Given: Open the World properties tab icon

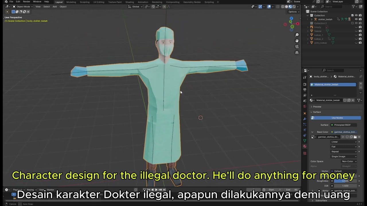Looking at the screenshot, I should click(305, 106).
